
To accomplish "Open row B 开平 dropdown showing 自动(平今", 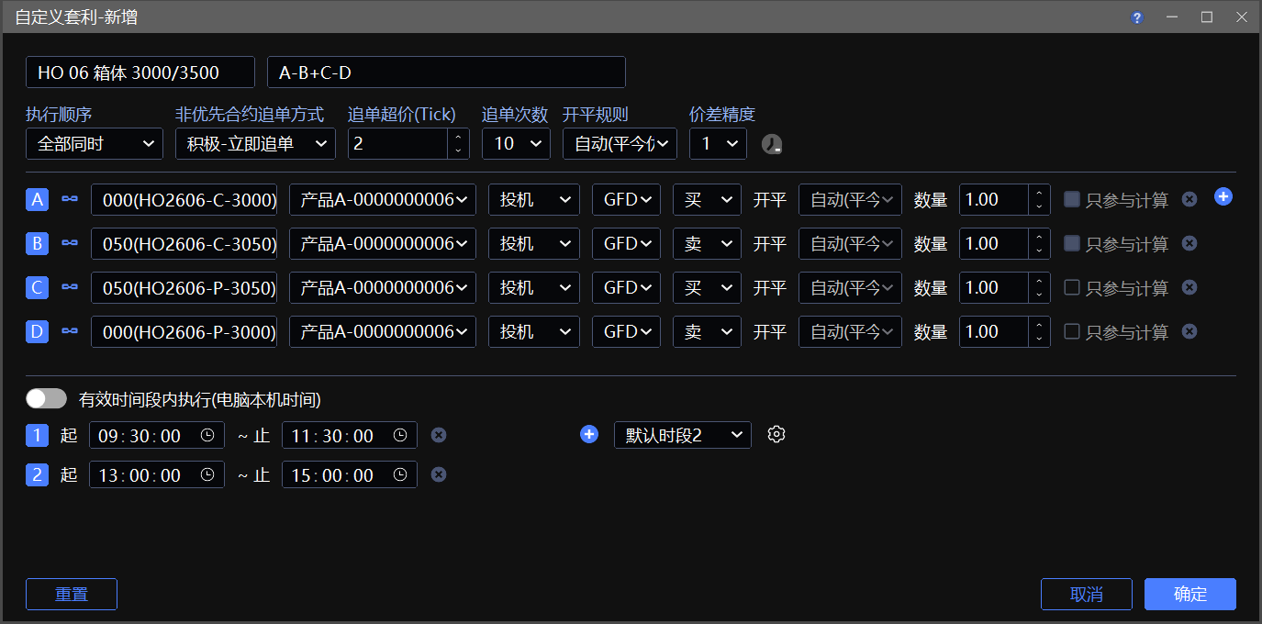I will tap(850, 243).
